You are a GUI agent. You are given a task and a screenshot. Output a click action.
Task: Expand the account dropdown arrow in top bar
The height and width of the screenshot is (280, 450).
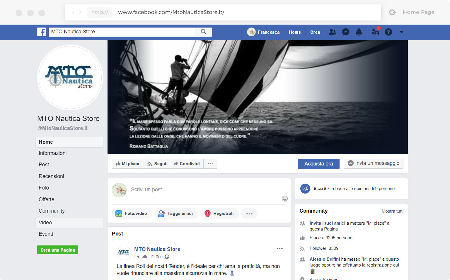402,32
